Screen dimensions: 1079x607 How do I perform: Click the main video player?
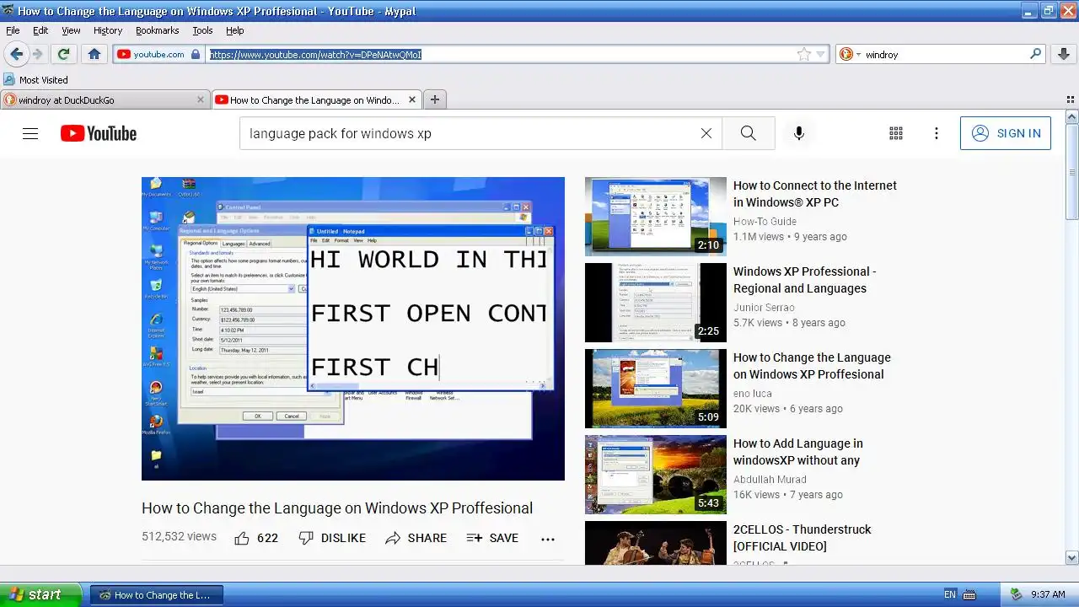(x=353, y=329)
